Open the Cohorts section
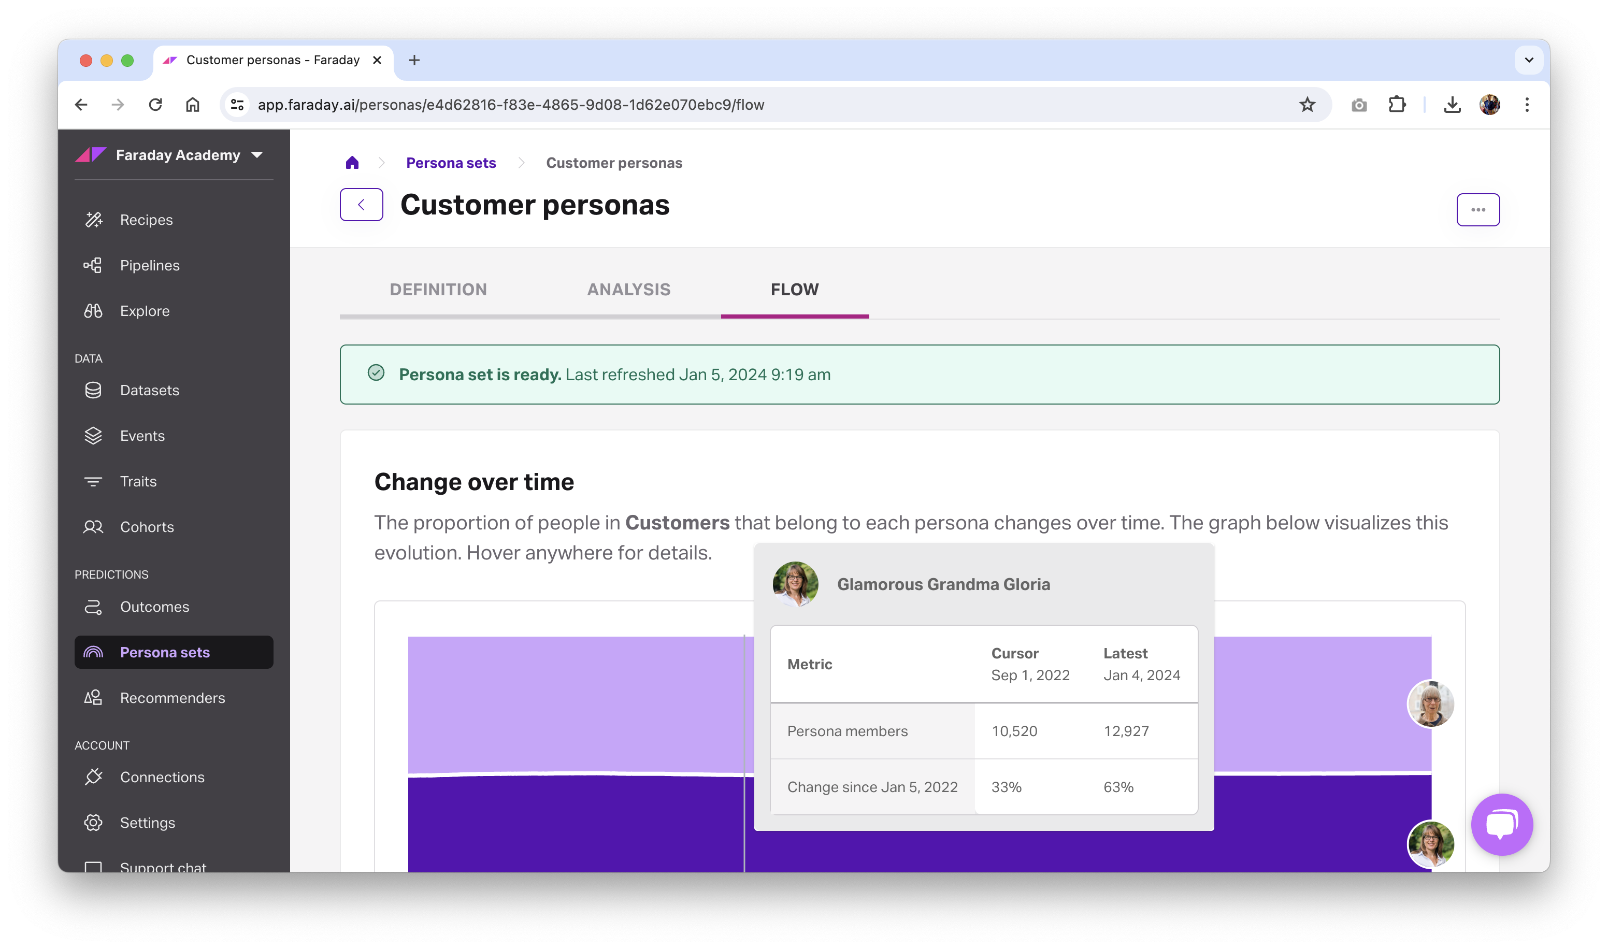Image resolution: width=1608 pixels, height=949 pixels. pos(147,527)
